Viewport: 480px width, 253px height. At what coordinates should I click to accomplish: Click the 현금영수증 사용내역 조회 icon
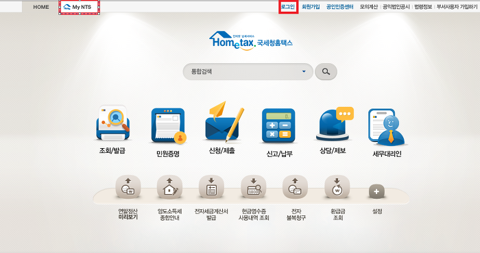(x=254, y=186)
